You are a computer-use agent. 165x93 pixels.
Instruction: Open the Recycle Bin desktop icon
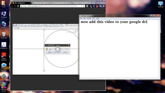pos(4,35)
